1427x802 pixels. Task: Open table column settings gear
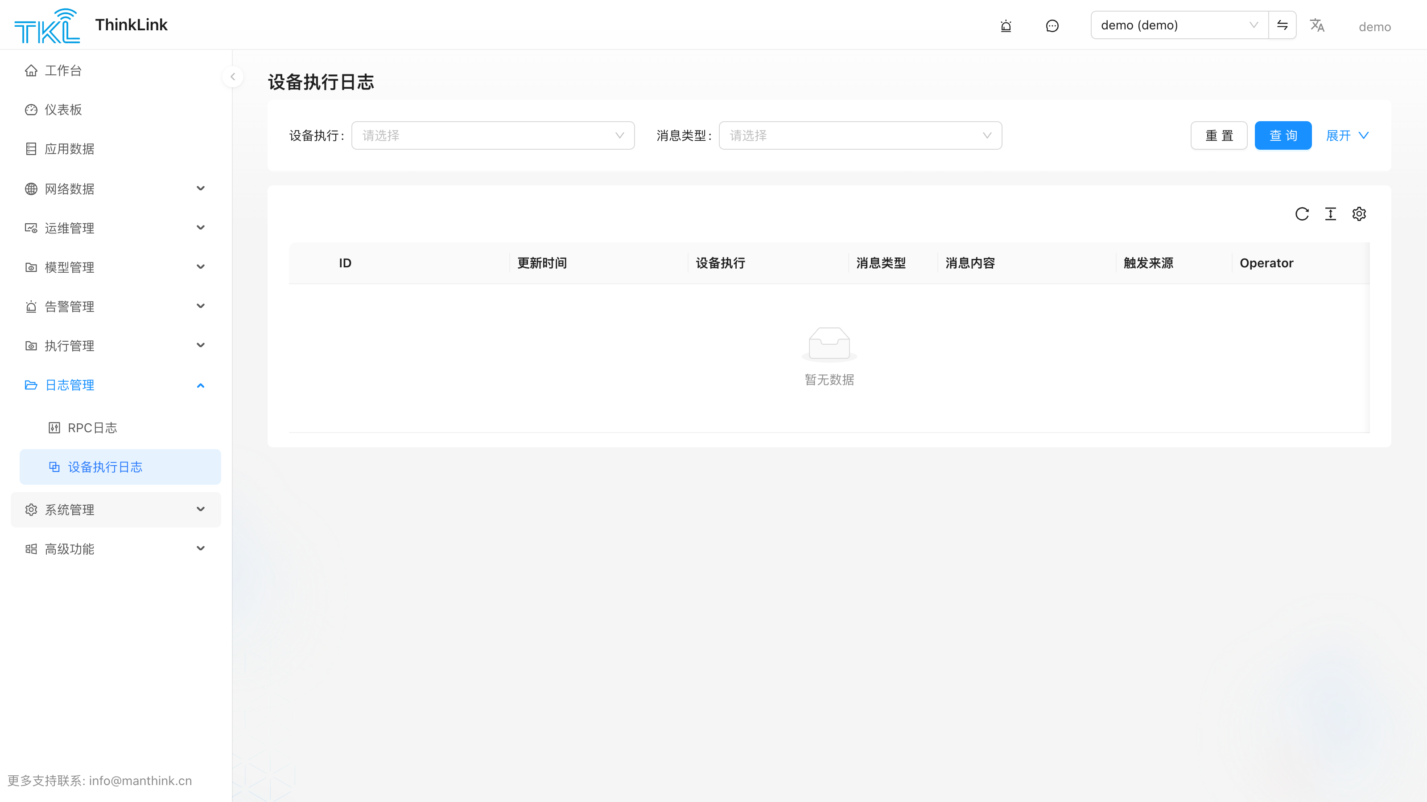(x=1359, y=214)
